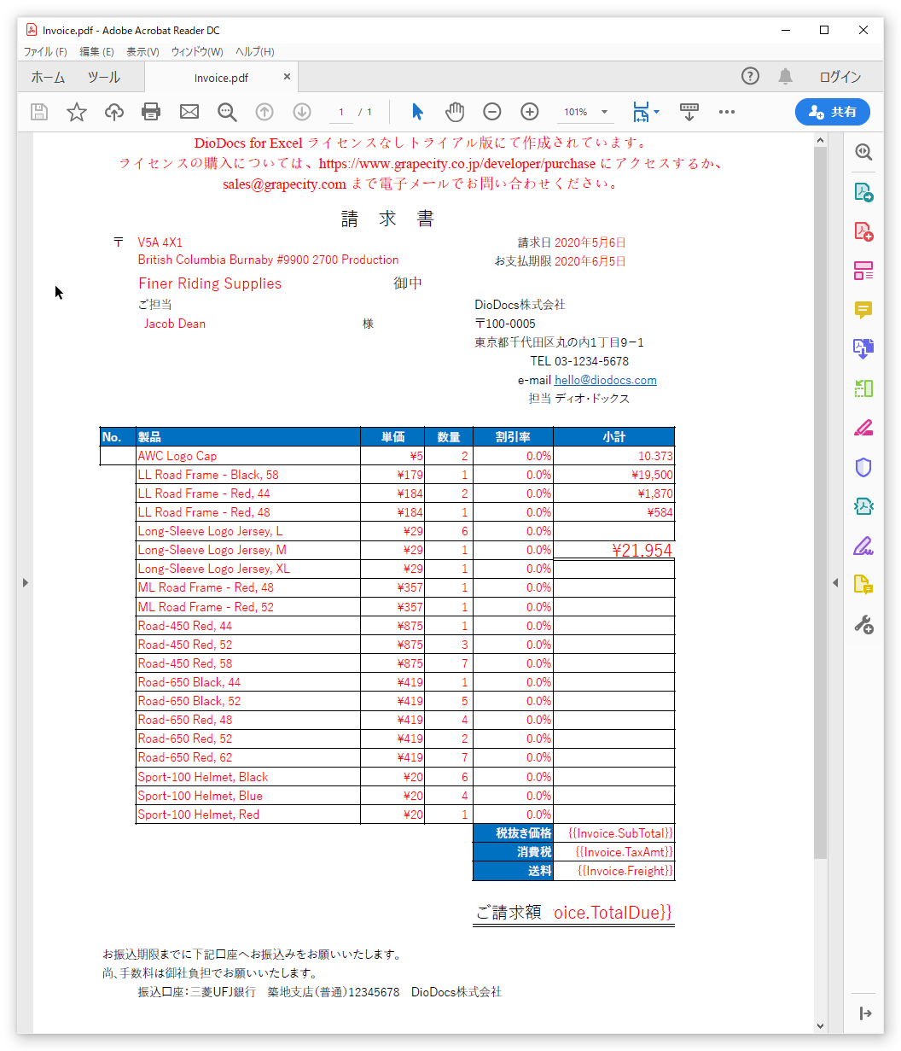
Task: Open the purple Fill and Sign tool
Action: coord(863,546)
